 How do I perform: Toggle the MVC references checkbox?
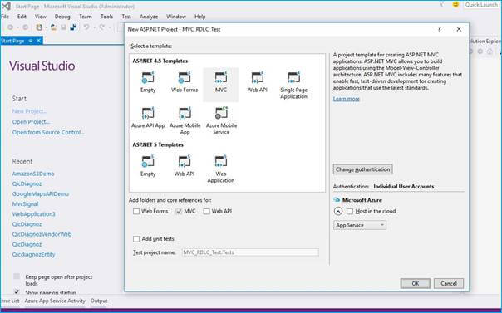[x=179, y=212]
